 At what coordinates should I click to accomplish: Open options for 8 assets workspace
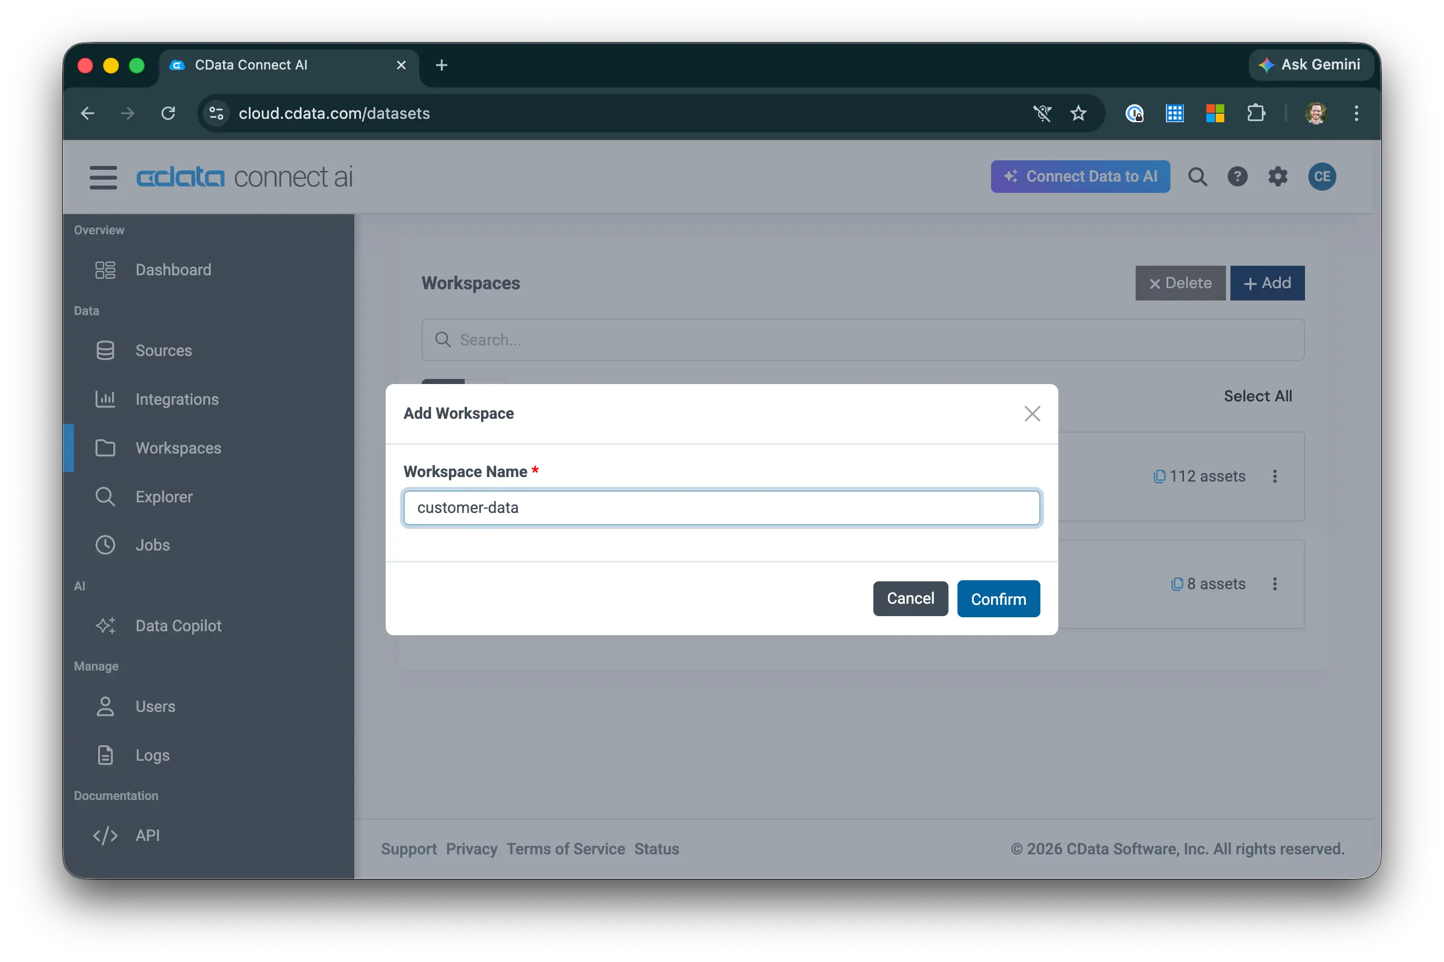pyautogui.click(x=1274, y=584)
